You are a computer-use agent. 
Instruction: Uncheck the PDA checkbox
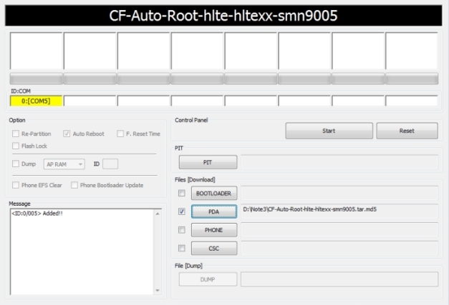[x=182, y=211]
